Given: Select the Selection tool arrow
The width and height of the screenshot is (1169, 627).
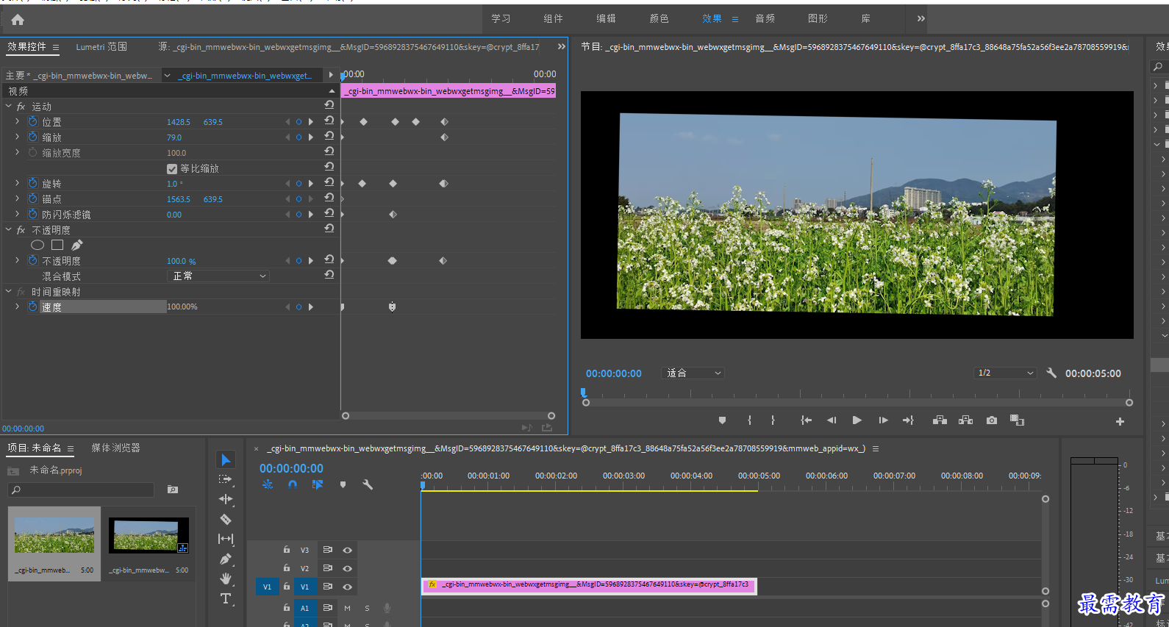Looking at the screenshot, I should pyautogui.click(x=226, y=460).
